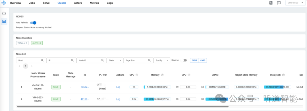Click the horizontal table scrollbar
This screenshot has width=307, height=111.
[123, 106]
